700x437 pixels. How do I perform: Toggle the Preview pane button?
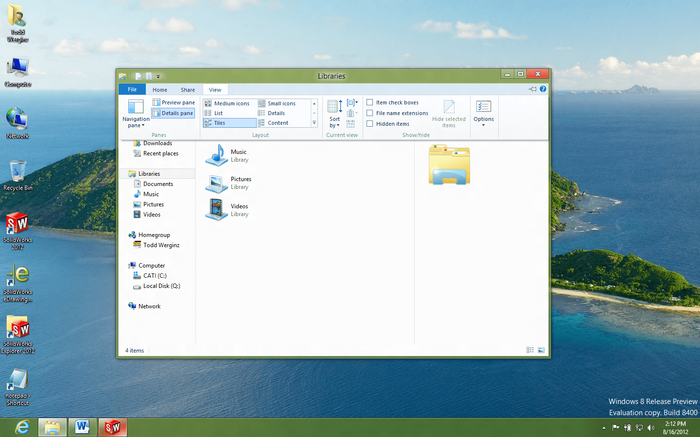pos(174,102)
